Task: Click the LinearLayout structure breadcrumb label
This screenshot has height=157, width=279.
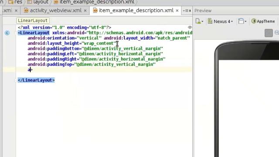Action: 33,20
